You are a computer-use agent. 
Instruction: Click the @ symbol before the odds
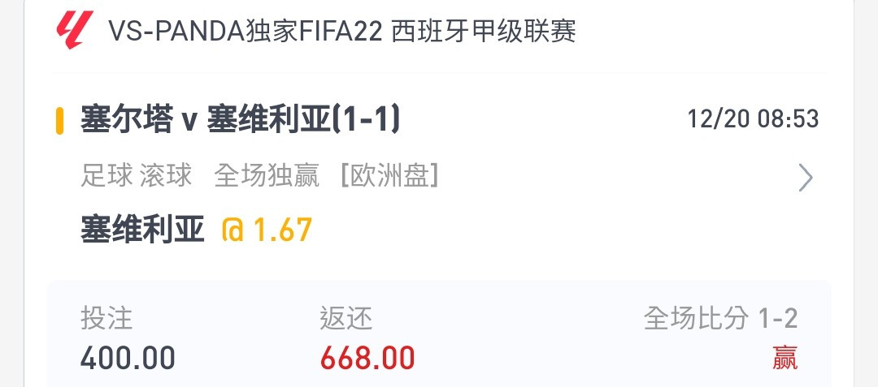[x=233, y=230]
